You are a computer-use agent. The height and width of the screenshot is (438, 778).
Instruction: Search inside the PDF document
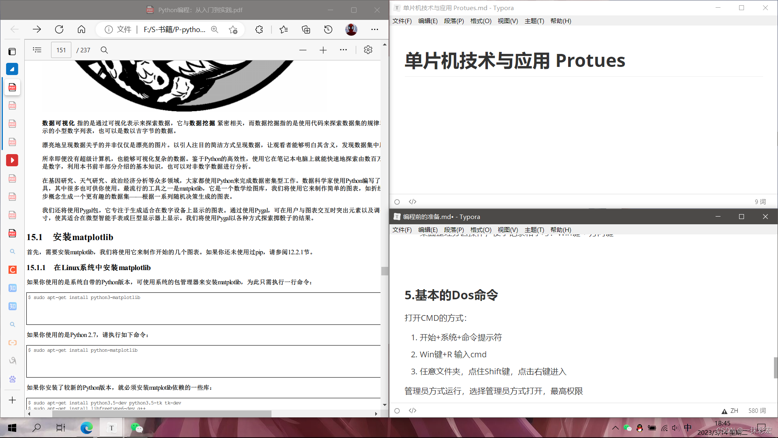click(104, 50)
